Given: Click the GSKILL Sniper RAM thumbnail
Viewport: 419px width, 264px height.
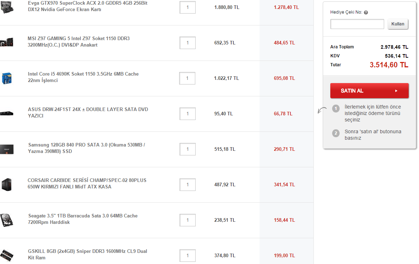Looking at the screenshot, I should [x=6, y=255].
